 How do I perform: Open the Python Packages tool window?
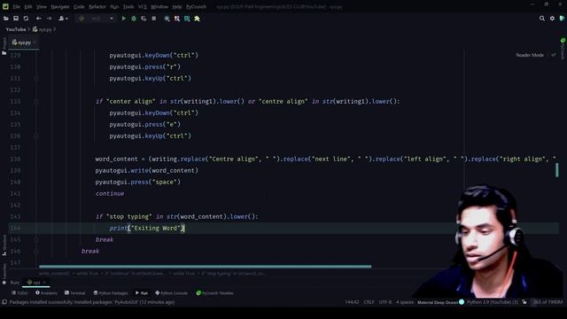point(110,293)
